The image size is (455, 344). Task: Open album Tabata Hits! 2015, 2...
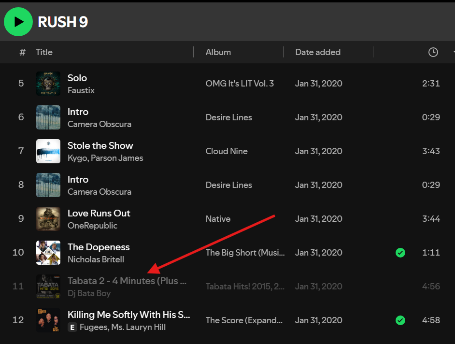(x=245, y=287)
